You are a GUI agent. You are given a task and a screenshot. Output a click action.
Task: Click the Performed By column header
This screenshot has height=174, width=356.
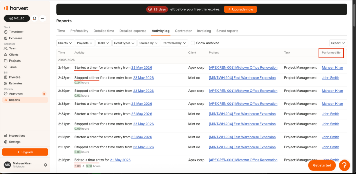331,53
